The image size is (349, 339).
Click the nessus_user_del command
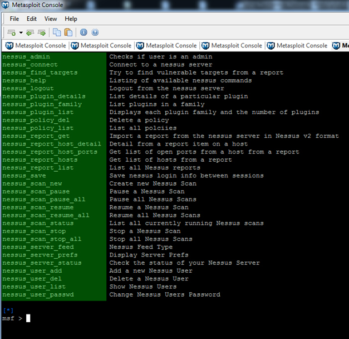[x=32, y=279]
